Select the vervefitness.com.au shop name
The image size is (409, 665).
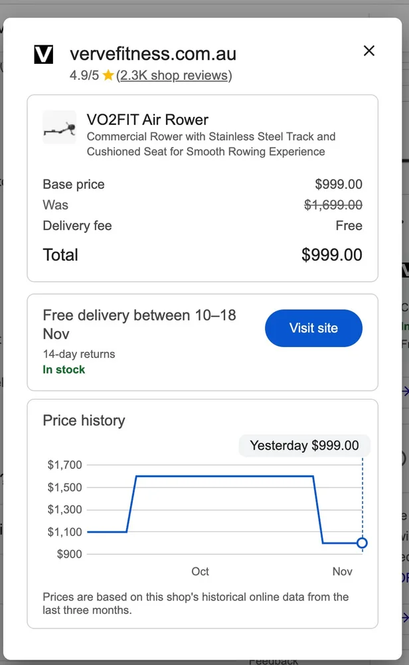tap(153, 54)
